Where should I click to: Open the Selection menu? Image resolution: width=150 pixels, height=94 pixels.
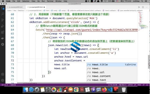pos(26,1)
